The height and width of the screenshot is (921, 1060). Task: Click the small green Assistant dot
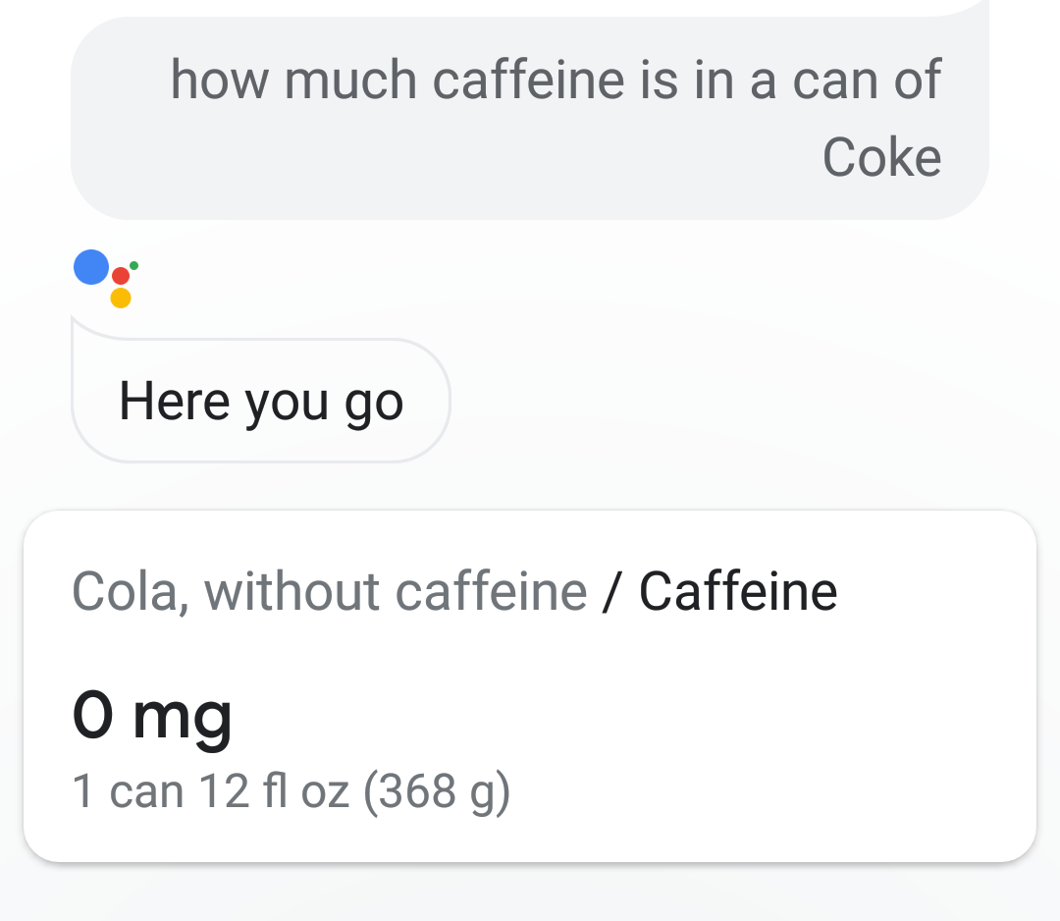click(x=133, y=266)
